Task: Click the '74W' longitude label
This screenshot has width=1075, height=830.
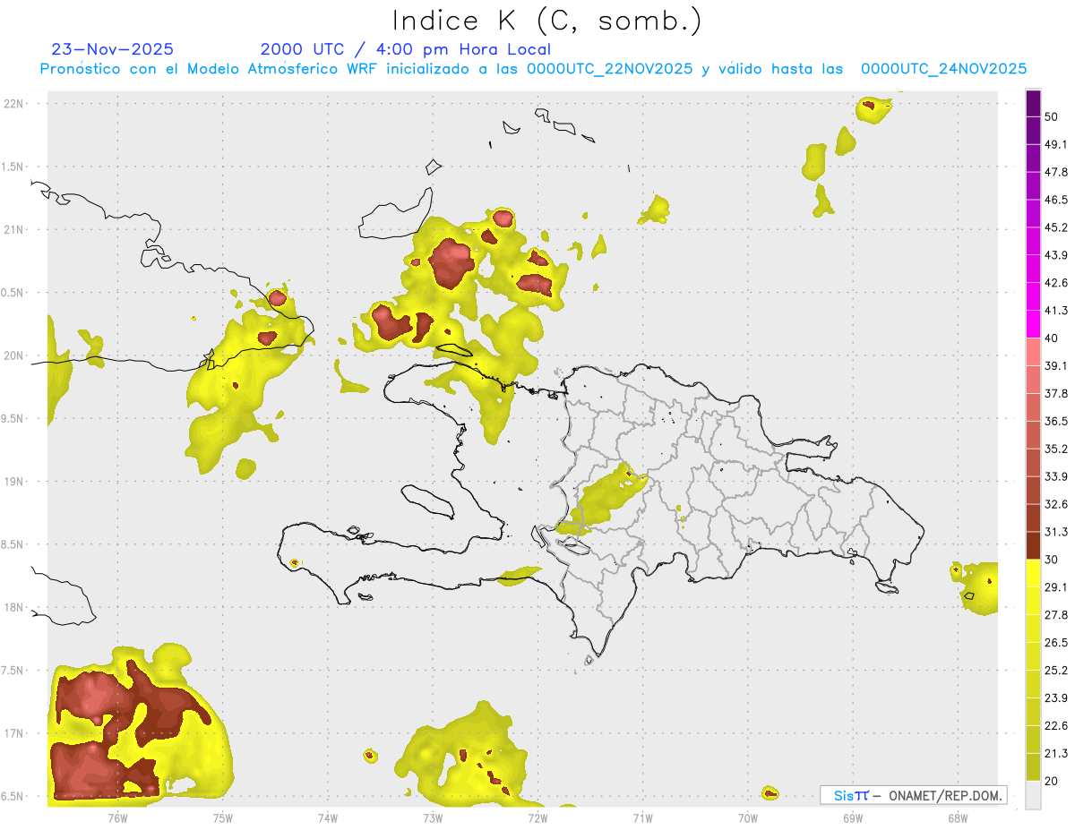Action: [328, 817]
